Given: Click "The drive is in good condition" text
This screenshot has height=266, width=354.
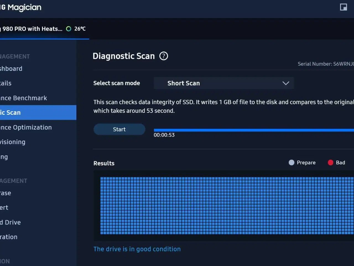Looking at the screenshot, I should tap(137, 249).
